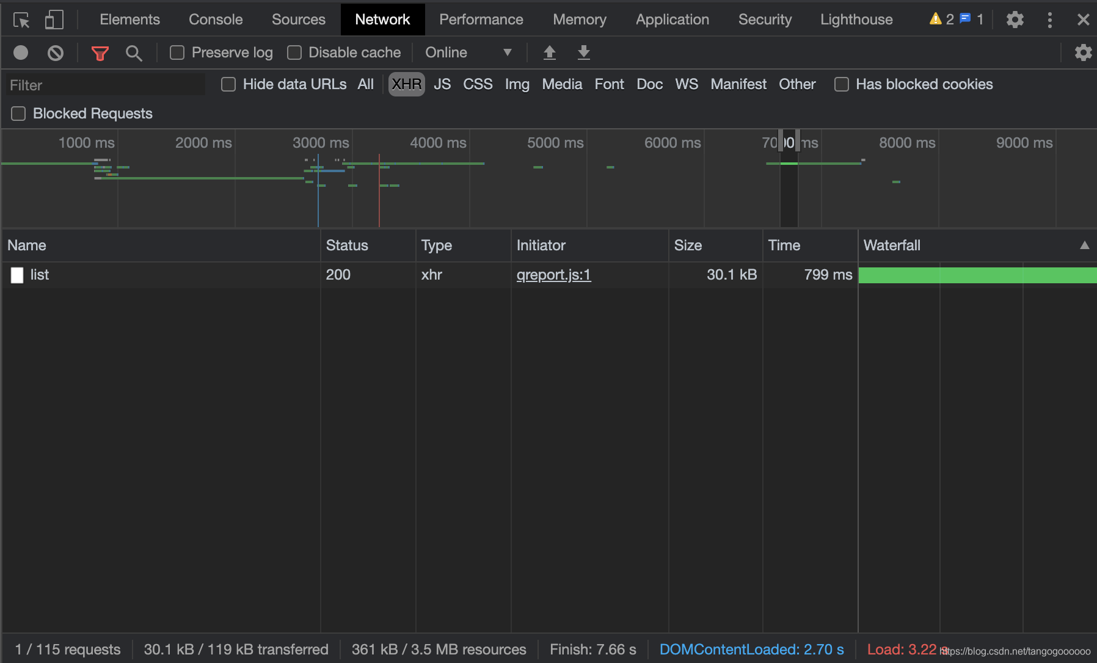Click the 200 status cell
Image resolution: width=1097 pixels, height=663 pixels.
pyautogui.click(x=338, y=275)
